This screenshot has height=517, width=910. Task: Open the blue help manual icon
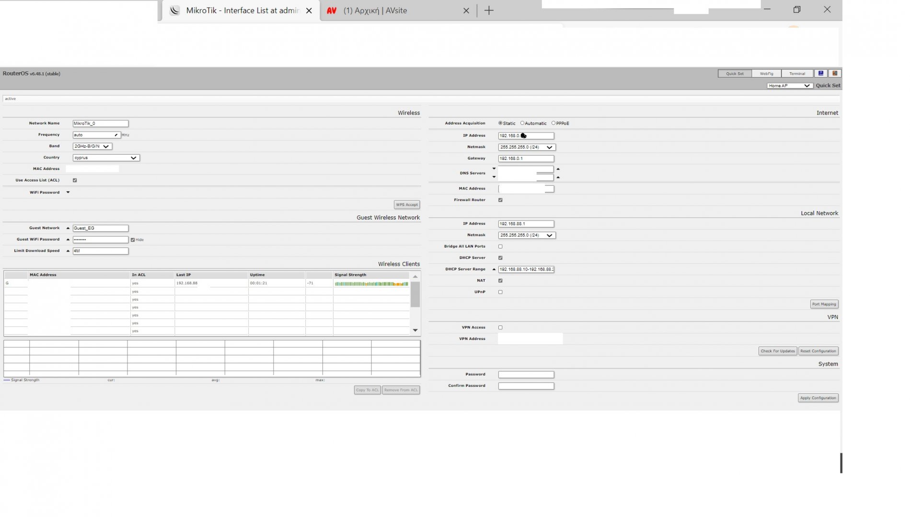point(821,73)
